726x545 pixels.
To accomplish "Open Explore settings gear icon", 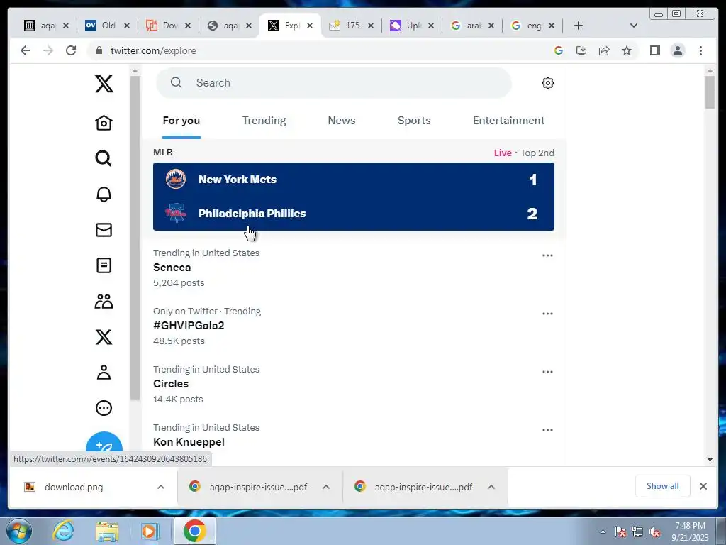I will [x=548, y=83].
